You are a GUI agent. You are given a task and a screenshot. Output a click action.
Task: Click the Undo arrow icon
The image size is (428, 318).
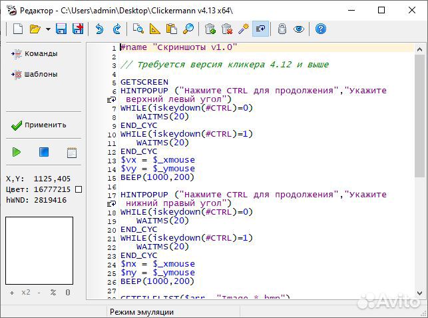coord(99,29)
